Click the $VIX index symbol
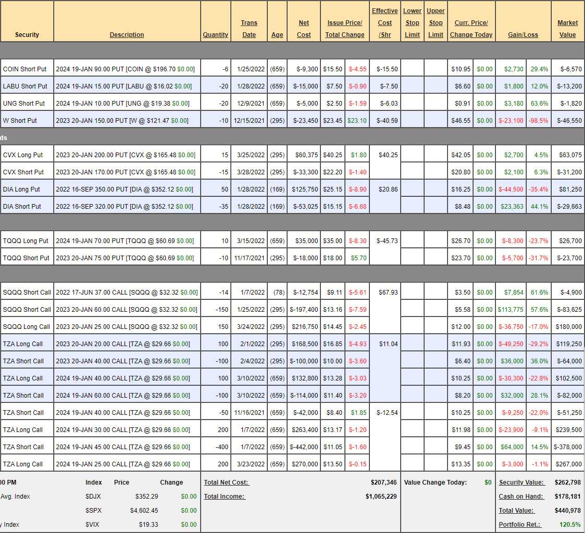Screen dimensions: 585x533 pyautogui.click(x=93, y=525)
